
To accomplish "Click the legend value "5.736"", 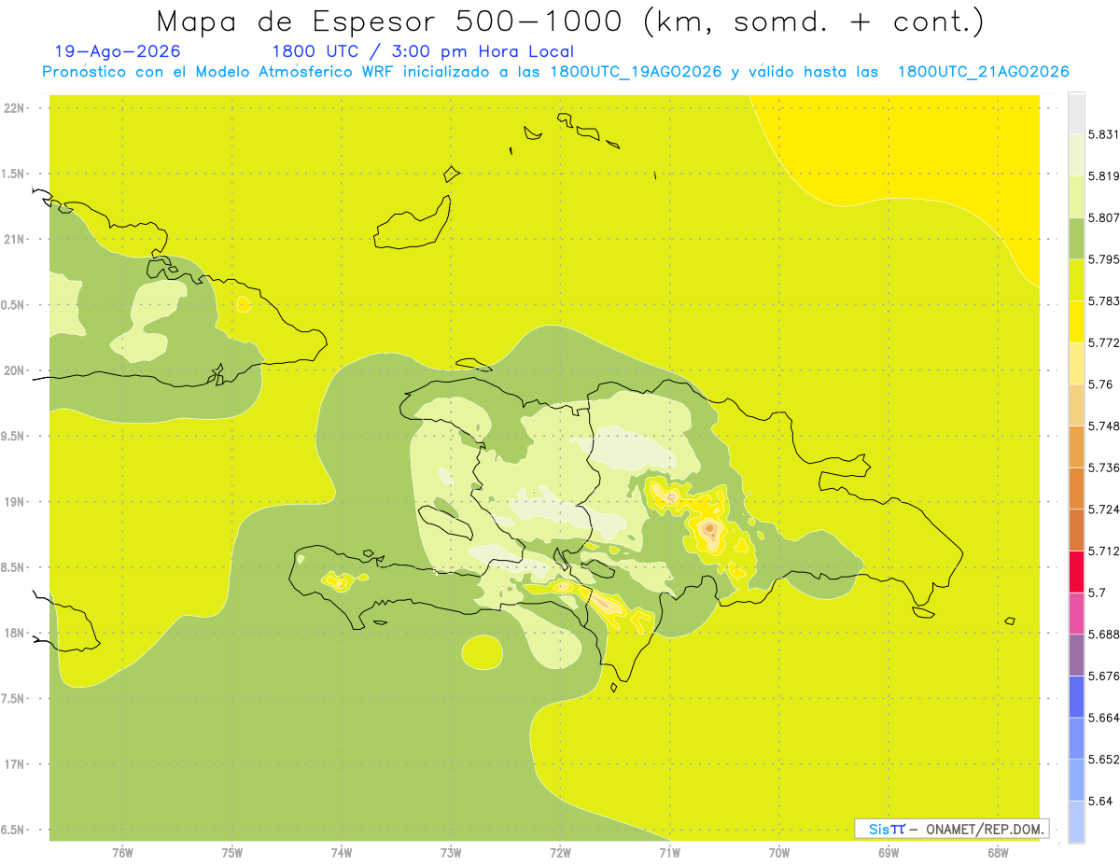I will [1104, 467].
